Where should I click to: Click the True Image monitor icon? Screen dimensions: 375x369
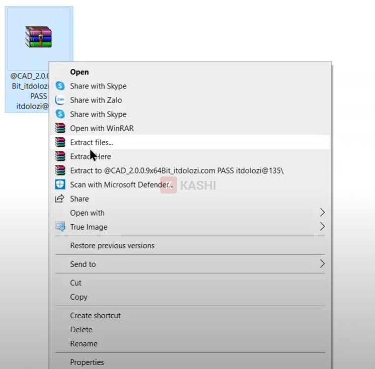pos(60,227)
